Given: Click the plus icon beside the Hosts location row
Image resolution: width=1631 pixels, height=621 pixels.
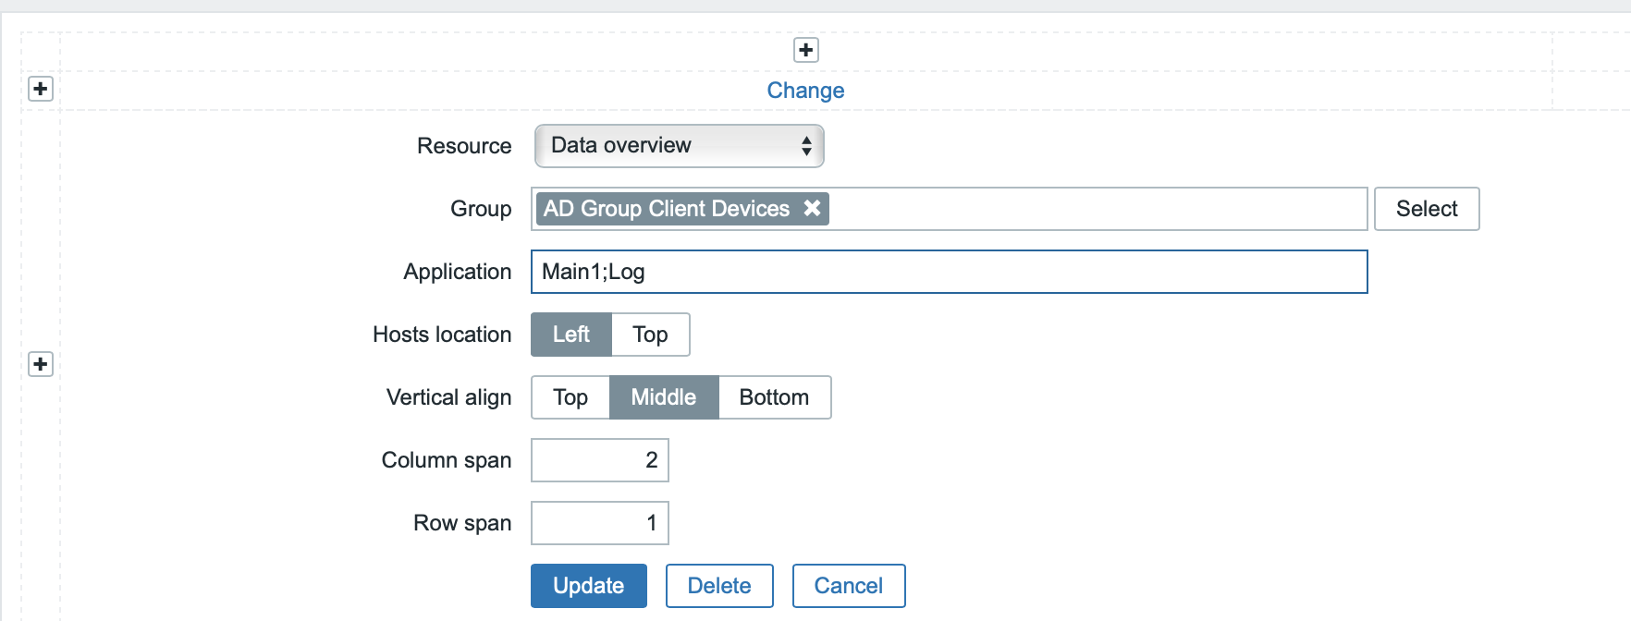Looking at the screenshot, I should tap(41, 364).
